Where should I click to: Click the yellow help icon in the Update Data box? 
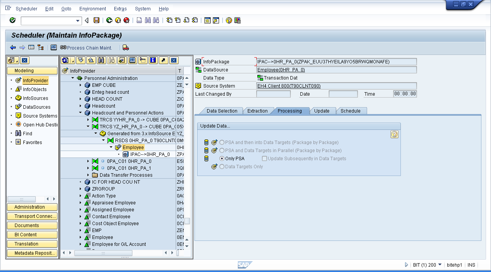pos(394,134)
